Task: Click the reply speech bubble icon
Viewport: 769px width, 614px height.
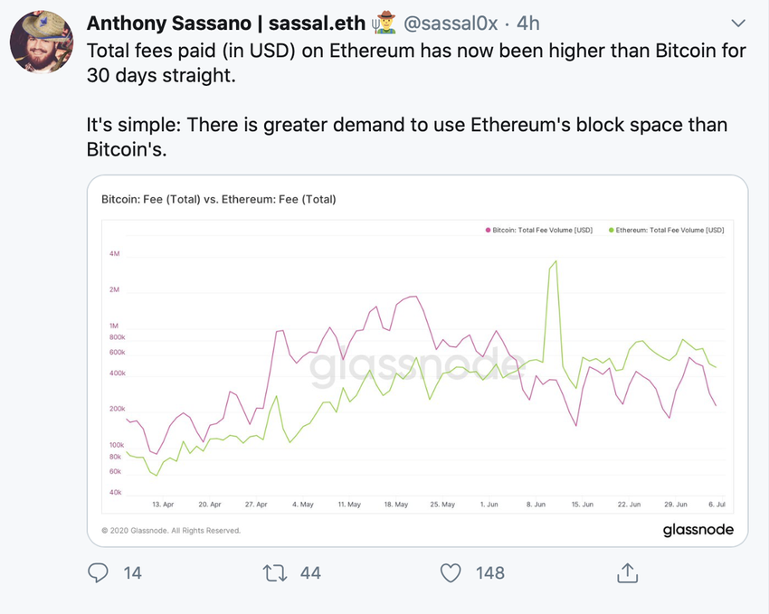Action: pyautogui.click(x=99, y=572)
